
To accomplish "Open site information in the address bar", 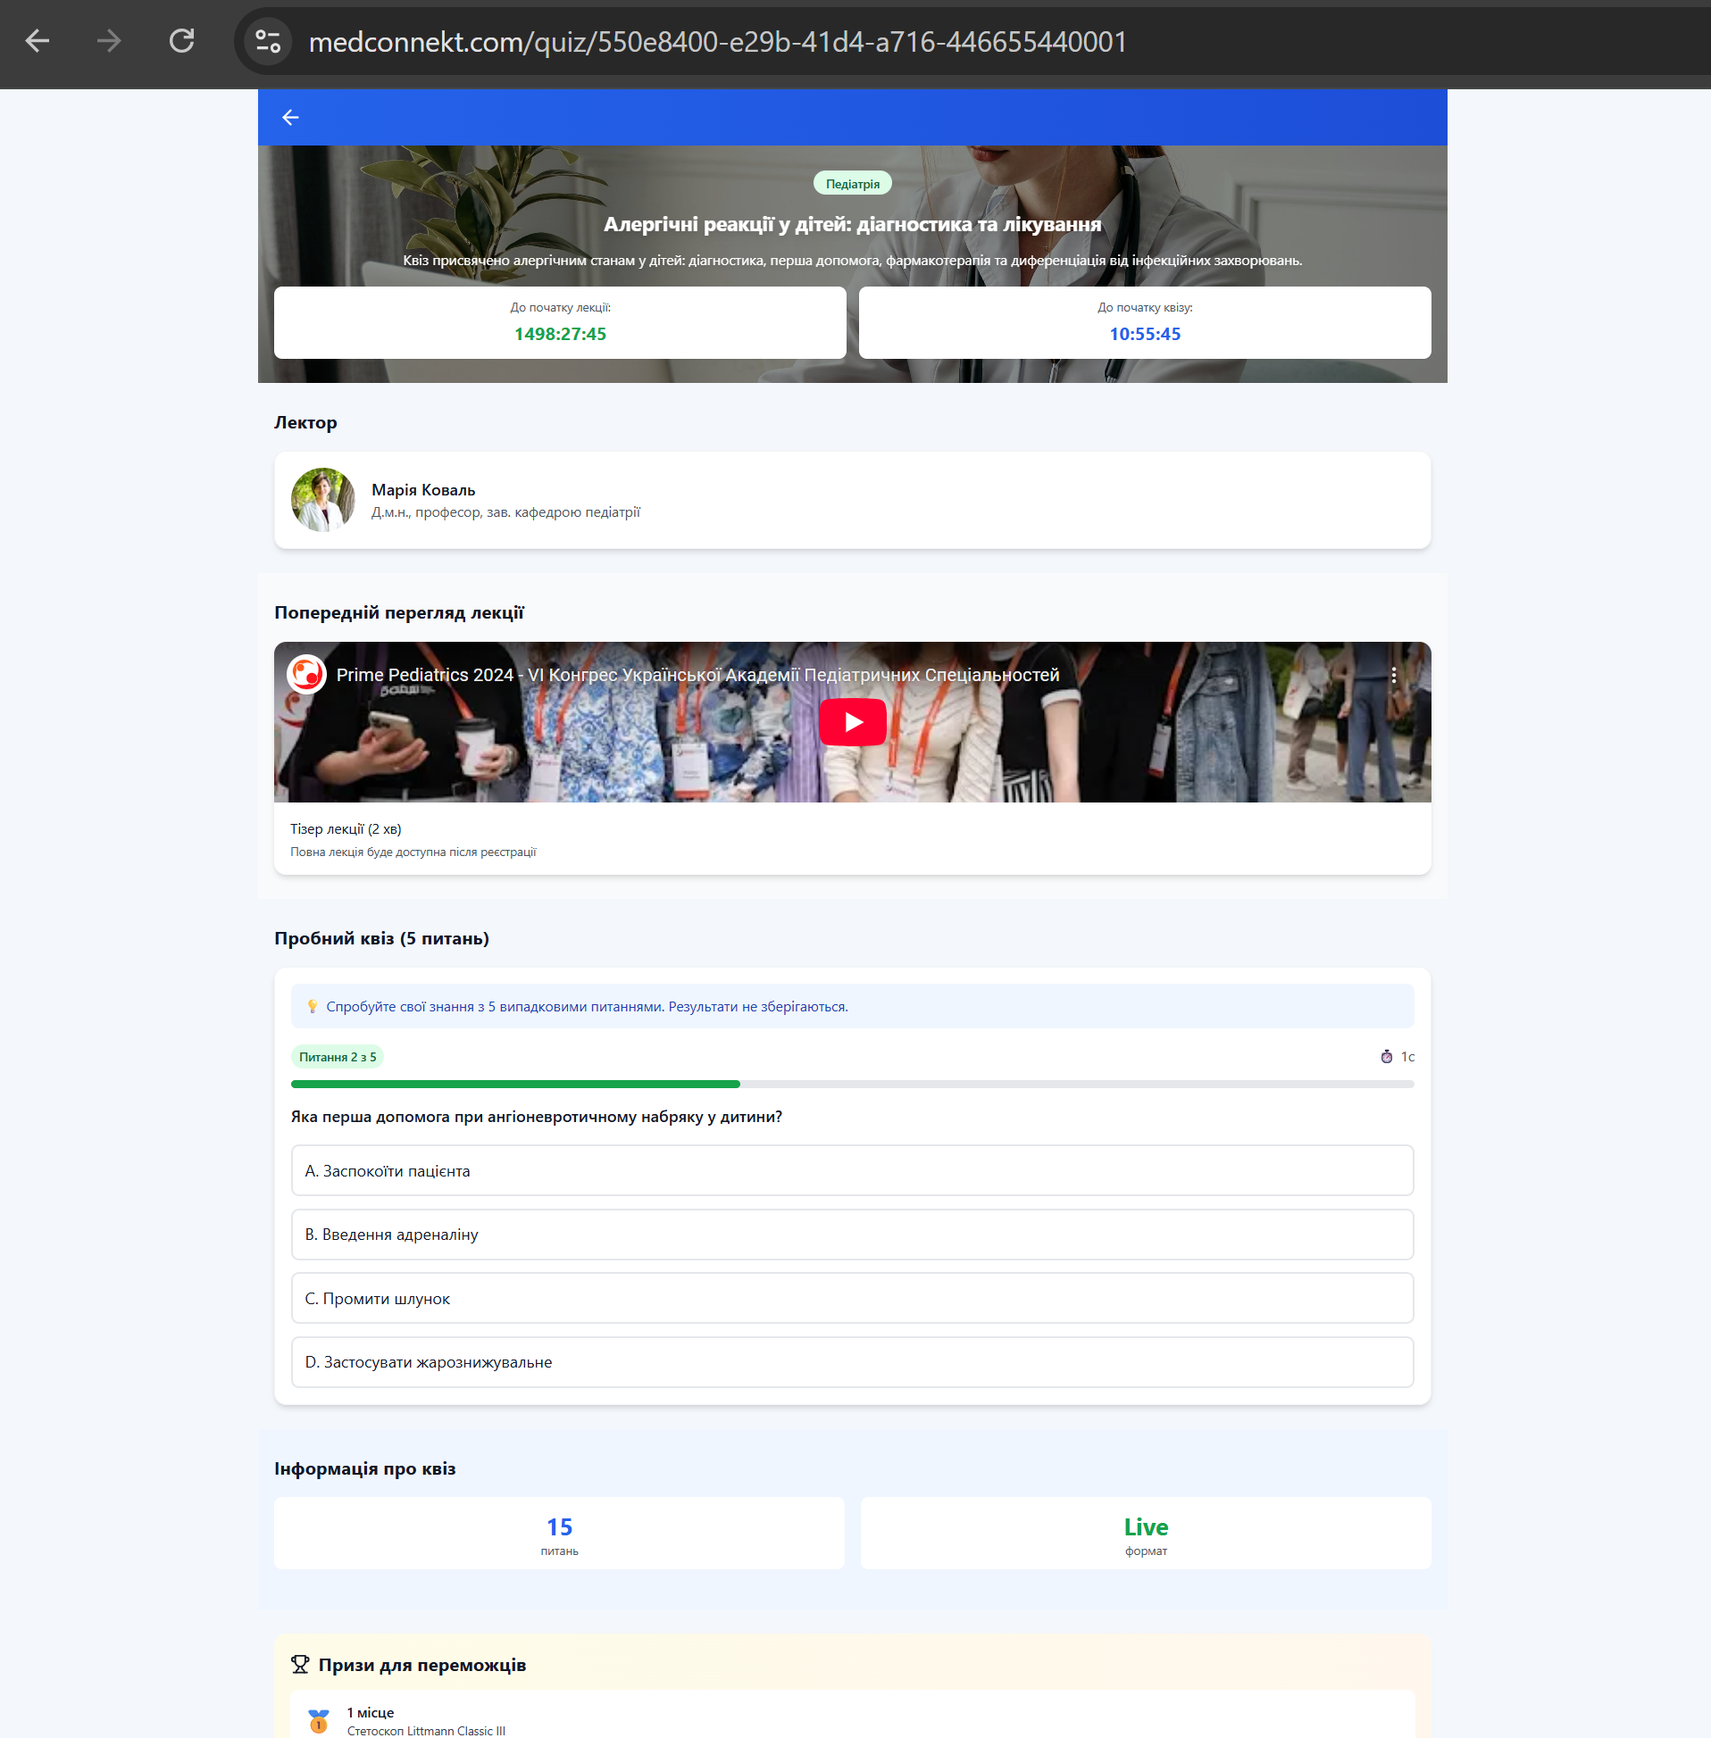I will [x=265, y=41].
